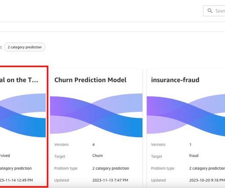Image resolution: width=225 pixels, height=188 pixels.
Task: Open the Churn Prediction Model card title
Action: [90, 80]
